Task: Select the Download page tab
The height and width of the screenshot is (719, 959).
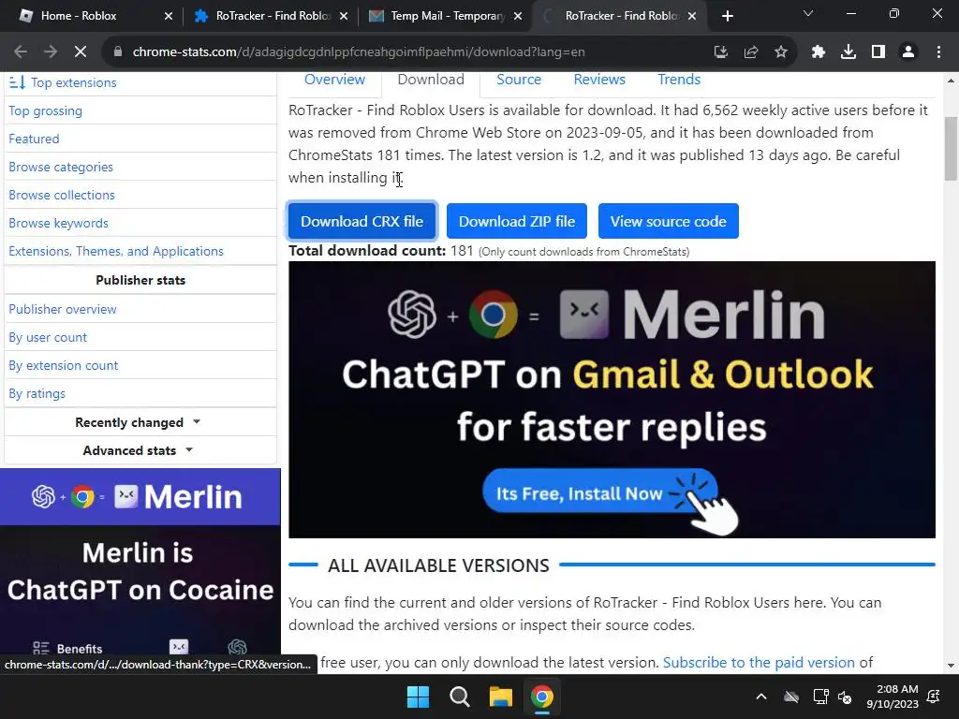Action: pos(431,80)
